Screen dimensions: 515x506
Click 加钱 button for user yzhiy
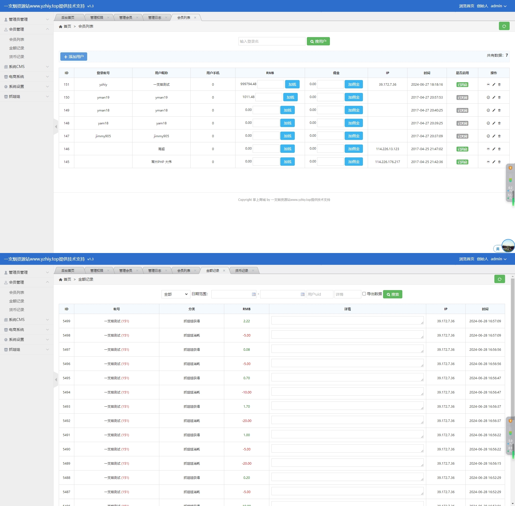click(x=292, y=84)
